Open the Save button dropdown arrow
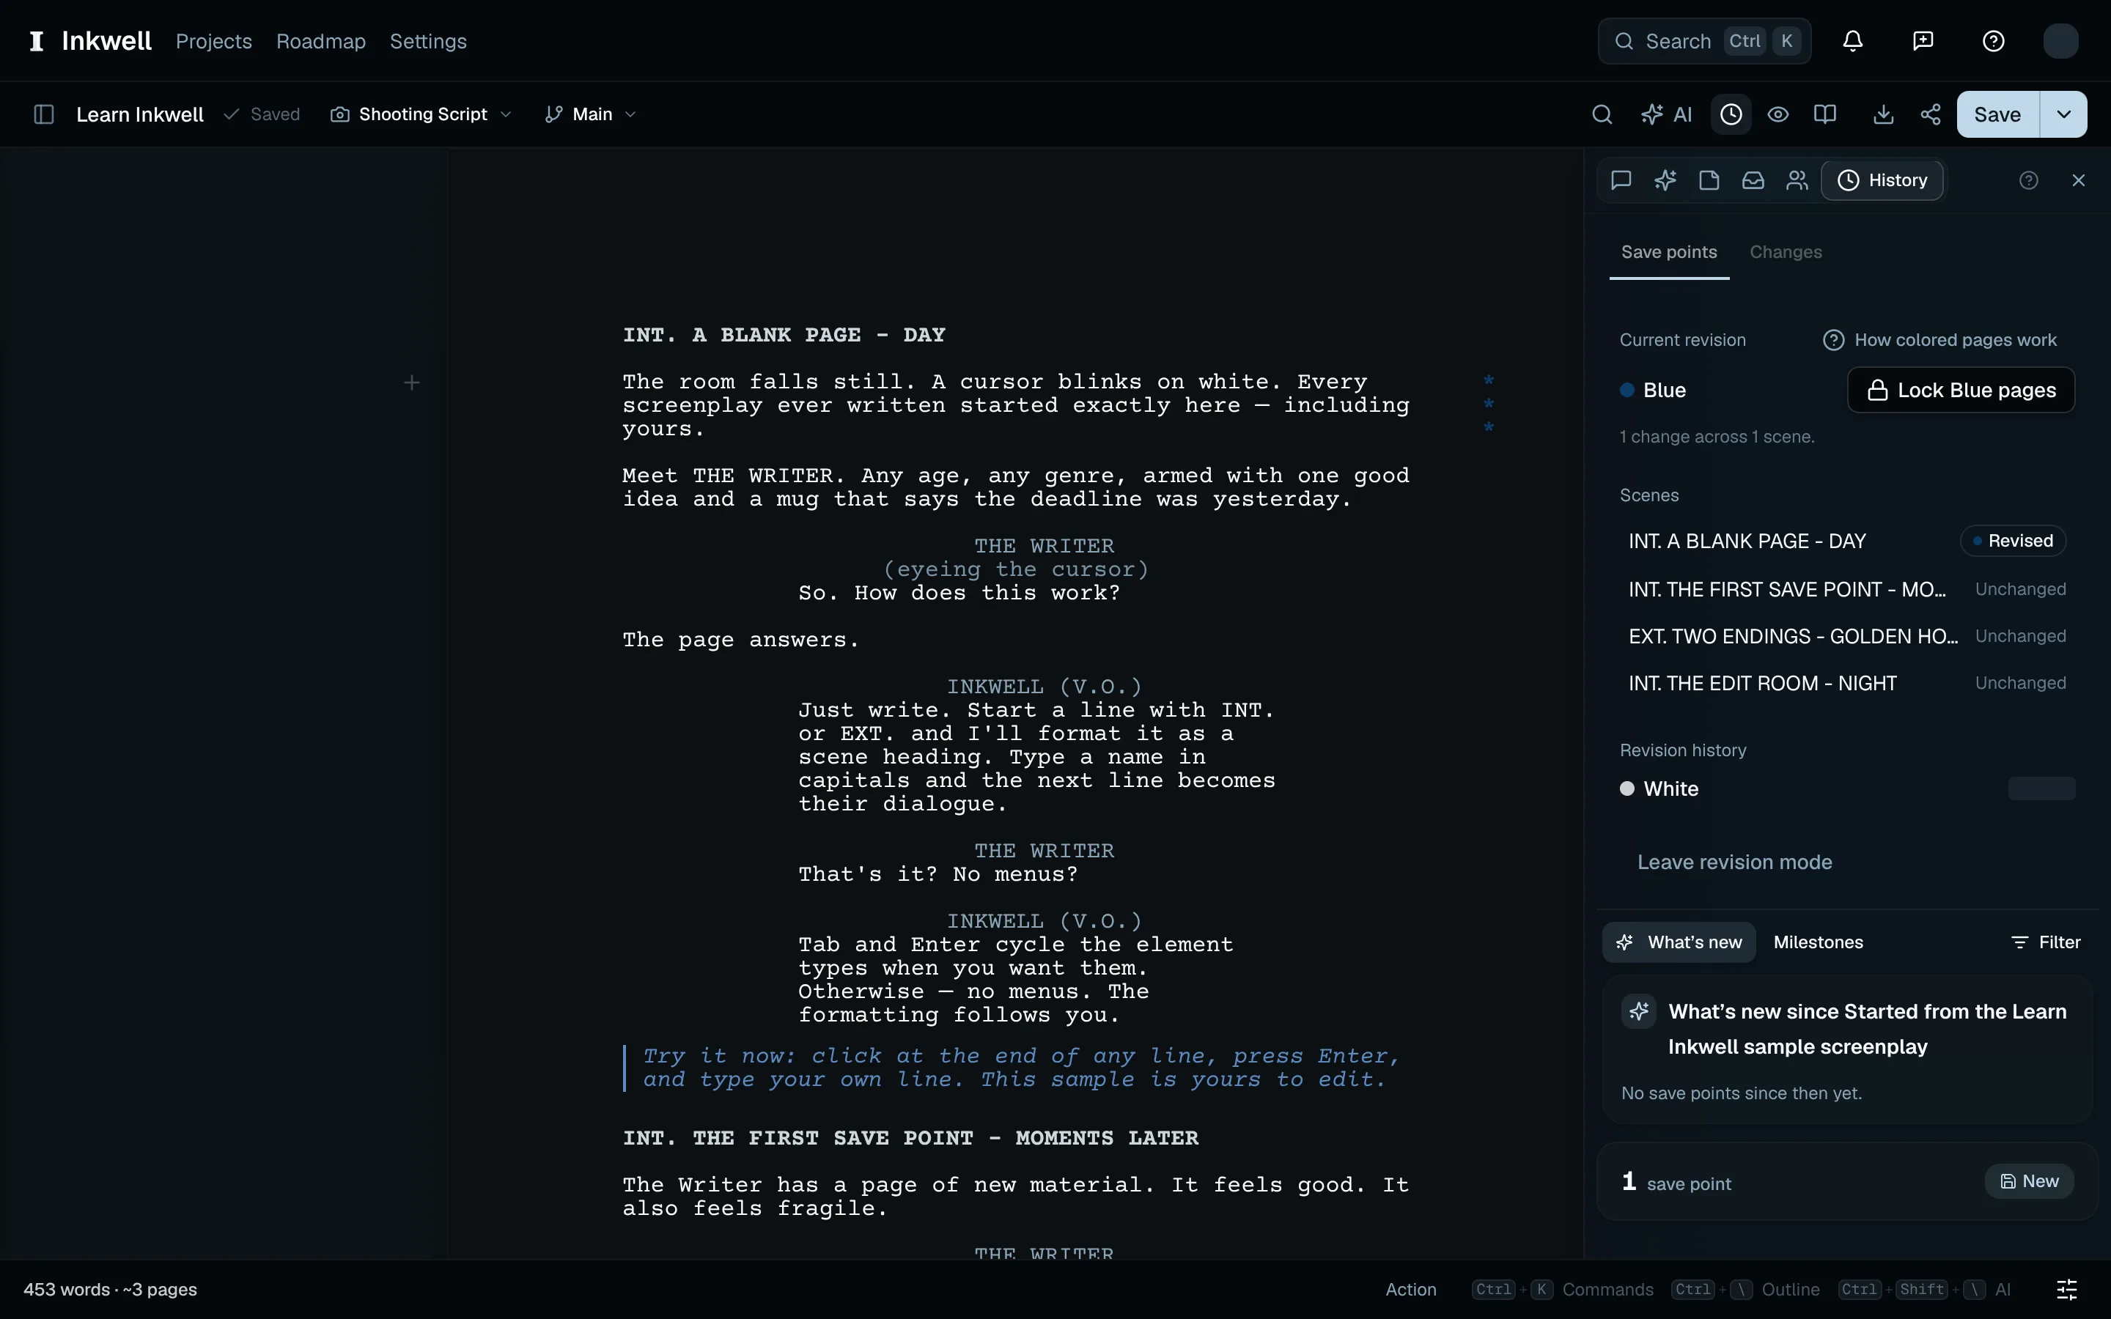 click(x=2064, y=114)
